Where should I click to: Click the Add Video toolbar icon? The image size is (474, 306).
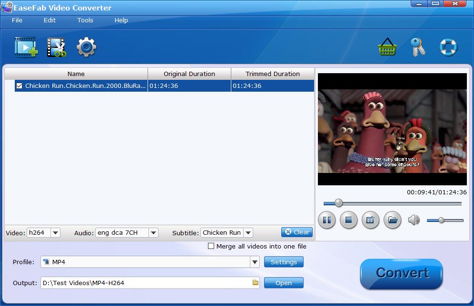pyautogui.click(x=26, y=47)
